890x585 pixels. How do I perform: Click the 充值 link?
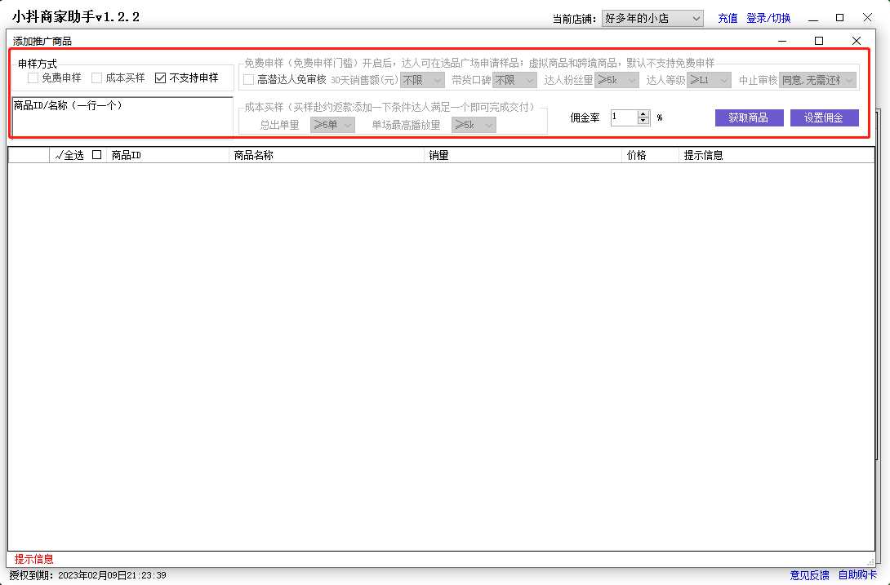point(728,18)
